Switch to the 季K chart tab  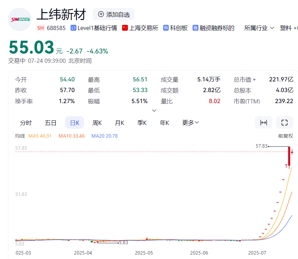(142, 123)
